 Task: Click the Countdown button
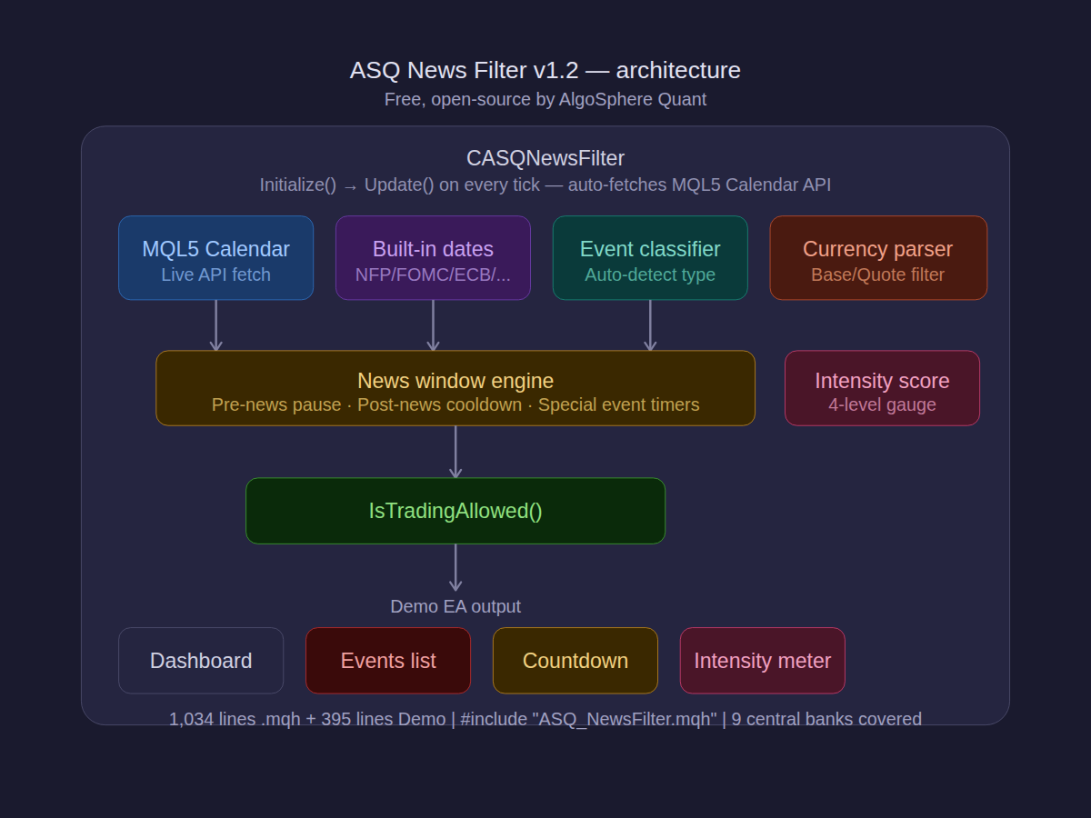[575, 661]
